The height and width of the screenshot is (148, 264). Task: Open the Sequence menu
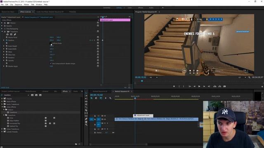point(18,5)
